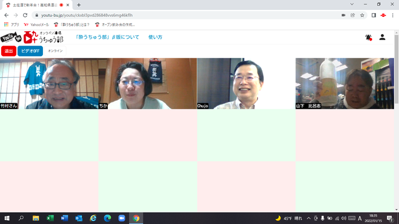Open オープン飲み会の作成 bookmark
This screenshot has height=224, width=399.
pos(115,25)
